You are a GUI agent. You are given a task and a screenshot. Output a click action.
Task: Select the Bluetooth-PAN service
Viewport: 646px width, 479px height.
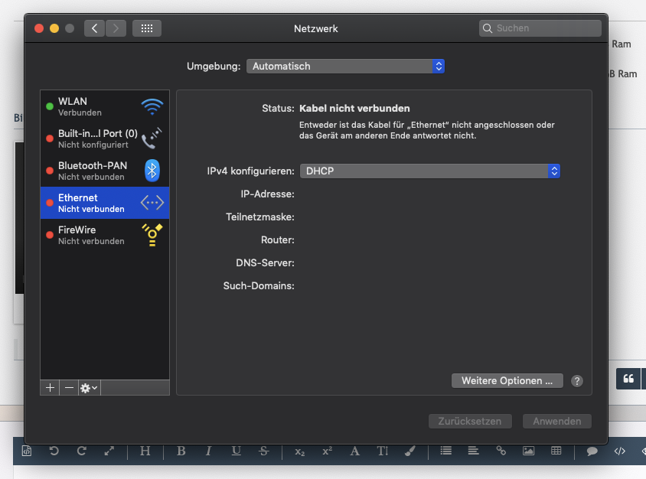(x=105, y=171)
